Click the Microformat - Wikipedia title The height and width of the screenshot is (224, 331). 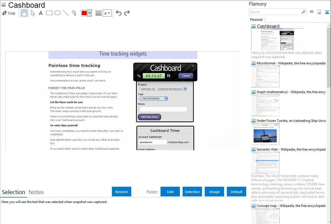[x=291, y=63]
